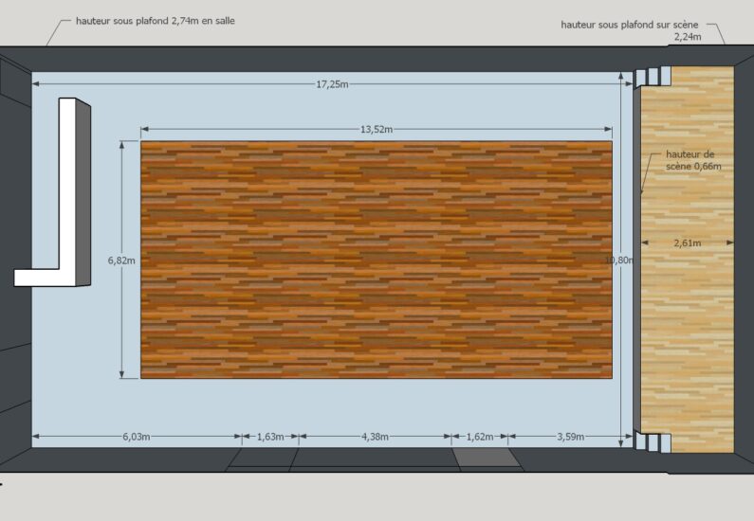Click the "hauteur sous plafond 2,74m en salle" note
Image resolution: width=754 pixels, height=521 pixels.
(156, 21)
